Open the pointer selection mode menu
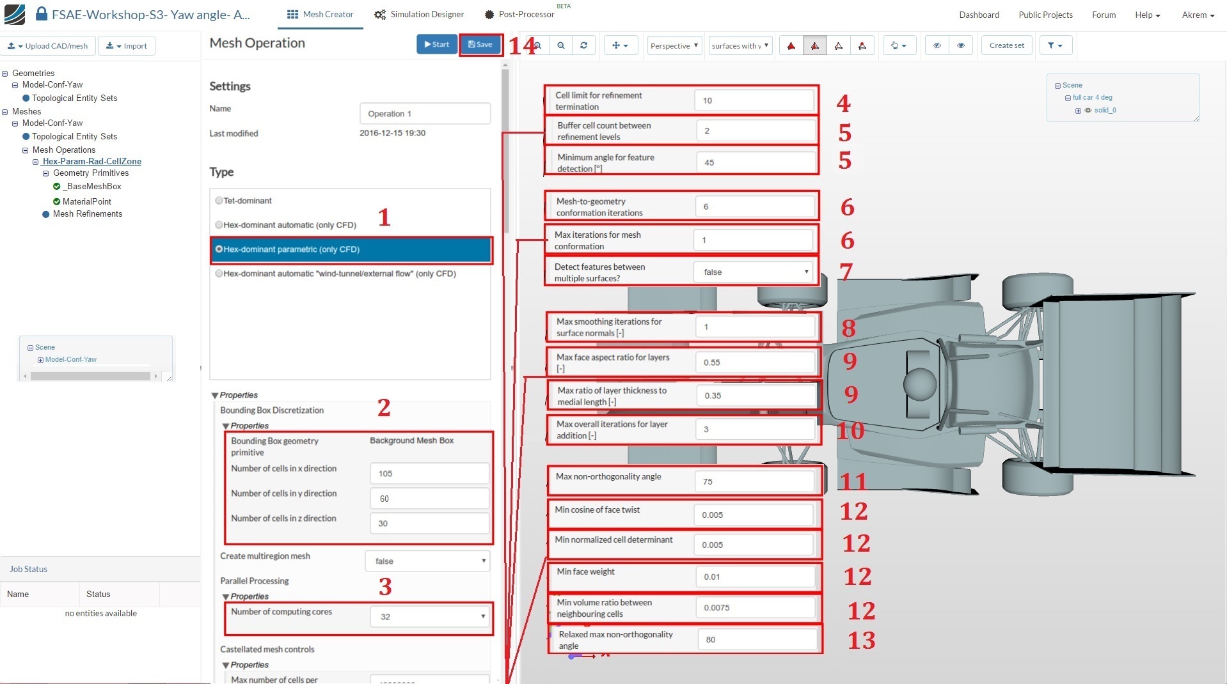Image resolution: width=1227 pixels, height=684 pixels. pos(899,45)
